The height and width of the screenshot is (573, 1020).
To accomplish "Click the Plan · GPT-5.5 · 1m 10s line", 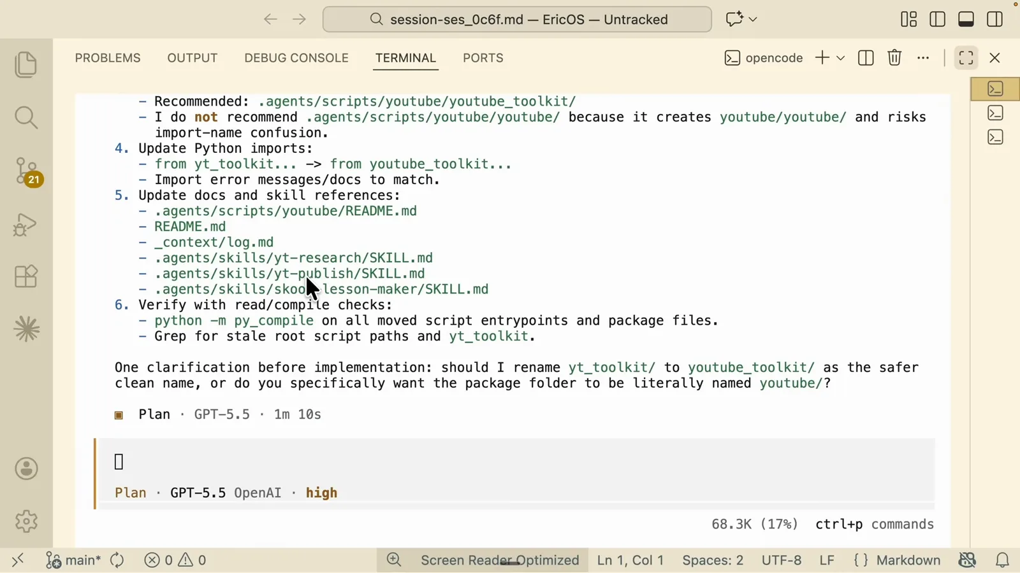I will [218, 414].
